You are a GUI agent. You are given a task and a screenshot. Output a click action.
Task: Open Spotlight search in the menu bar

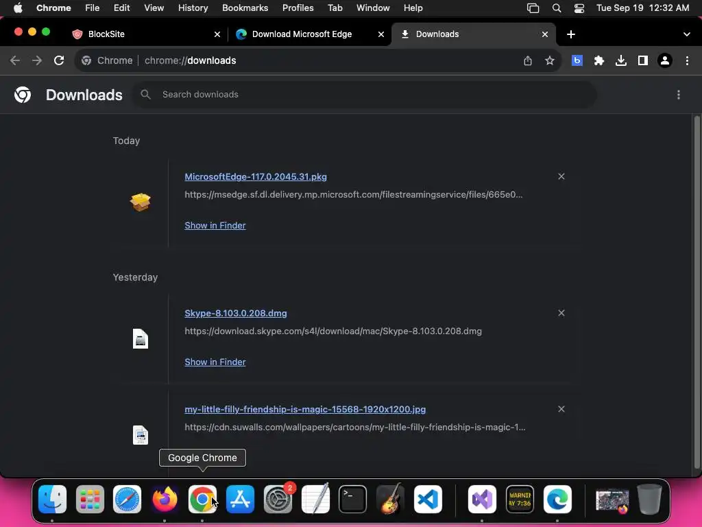coord(557,8)
